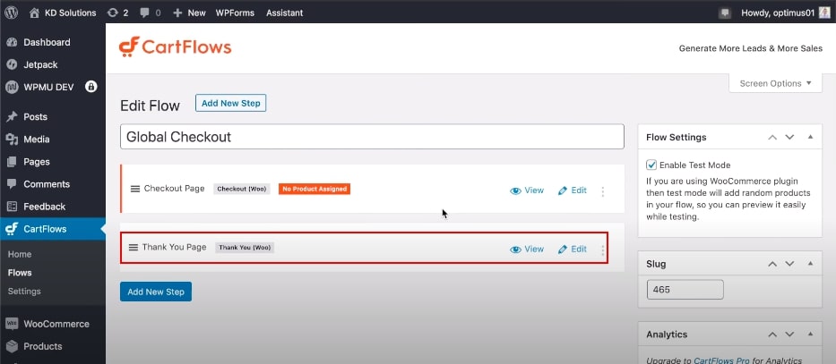
Task: Collapse the Flow Settings panel
Action: (x=810, y=137)
